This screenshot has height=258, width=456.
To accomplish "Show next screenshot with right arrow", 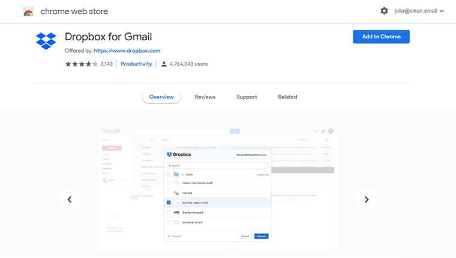I will click(367, 200).
